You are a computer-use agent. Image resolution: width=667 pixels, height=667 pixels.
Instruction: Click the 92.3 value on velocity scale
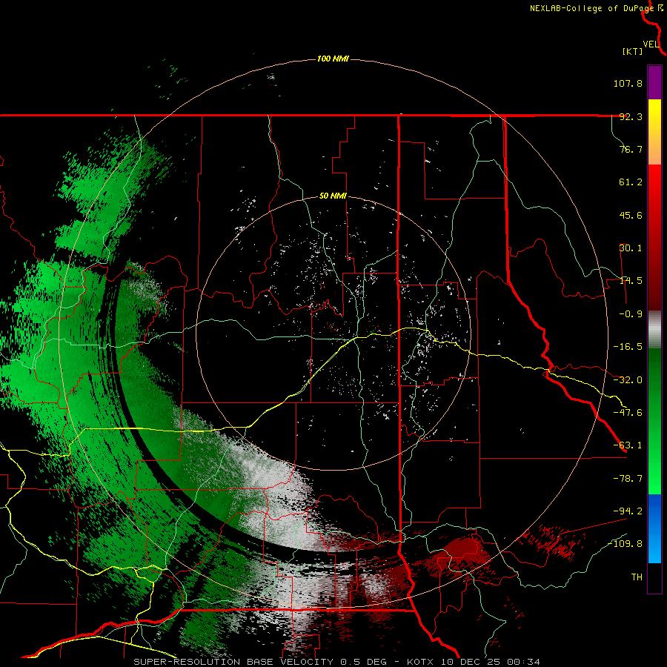[631, 116]
